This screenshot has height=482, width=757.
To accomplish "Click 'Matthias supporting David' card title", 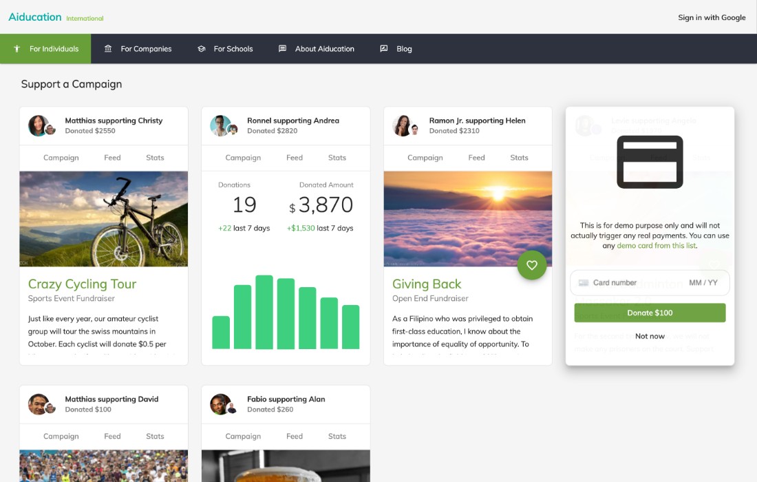I will coord(111,399).
